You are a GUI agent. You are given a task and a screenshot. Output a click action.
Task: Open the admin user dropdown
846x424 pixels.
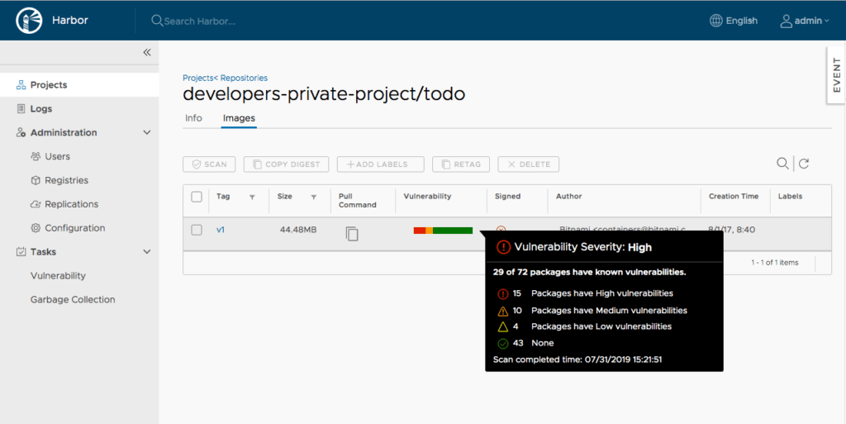coord(805,21)
